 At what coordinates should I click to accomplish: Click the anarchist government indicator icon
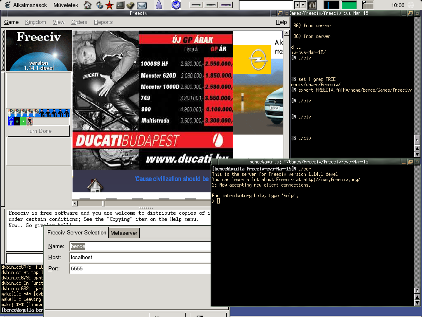30,121
